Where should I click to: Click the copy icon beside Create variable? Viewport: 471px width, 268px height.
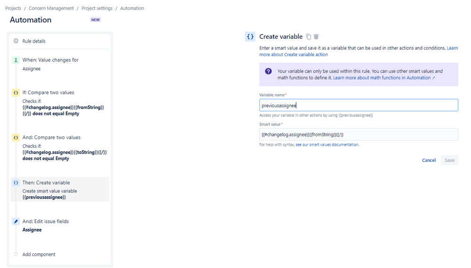point(308,37)
